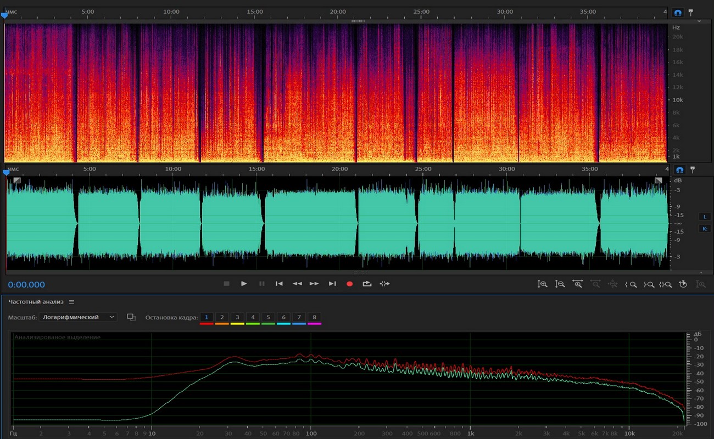
Task: Toggle snapping magnet above the spectrogram
Action: (x=678, y=12)
